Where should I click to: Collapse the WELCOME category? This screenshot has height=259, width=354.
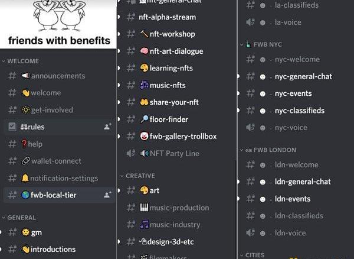23,61
